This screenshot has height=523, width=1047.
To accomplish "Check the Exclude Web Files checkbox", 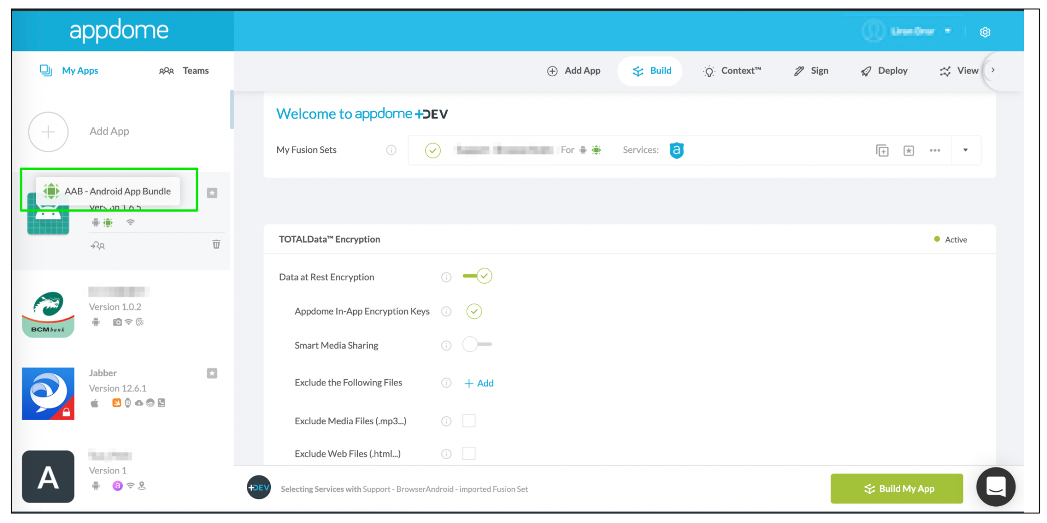I will [x=469, y=453].
